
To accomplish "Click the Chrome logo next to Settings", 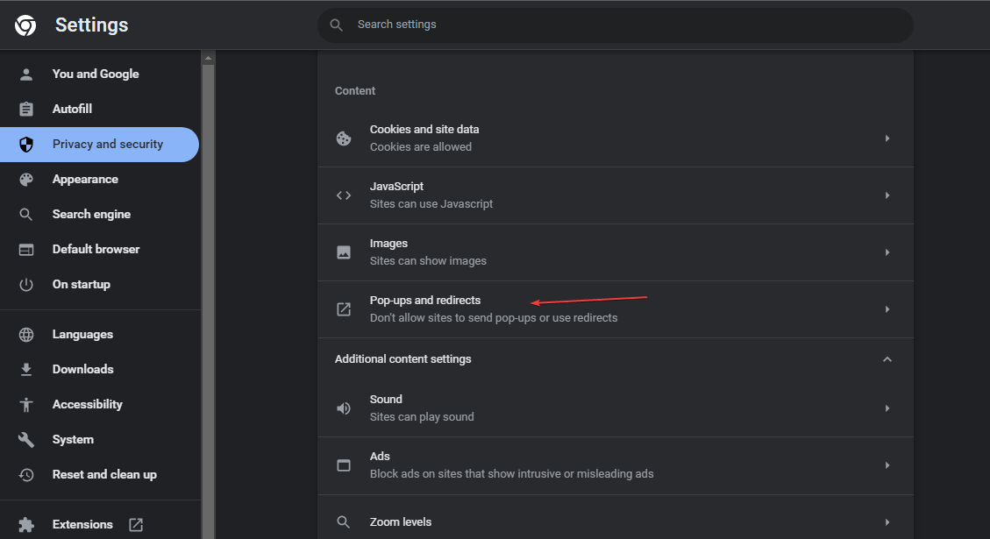I will click(x=25, y=25).
